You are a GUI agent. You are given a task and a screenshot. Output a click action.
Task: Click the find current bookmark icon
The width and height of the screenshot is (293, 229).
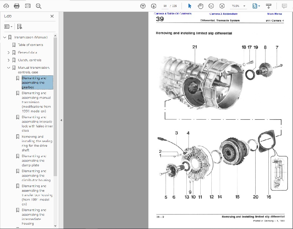(x=20, y=27)
